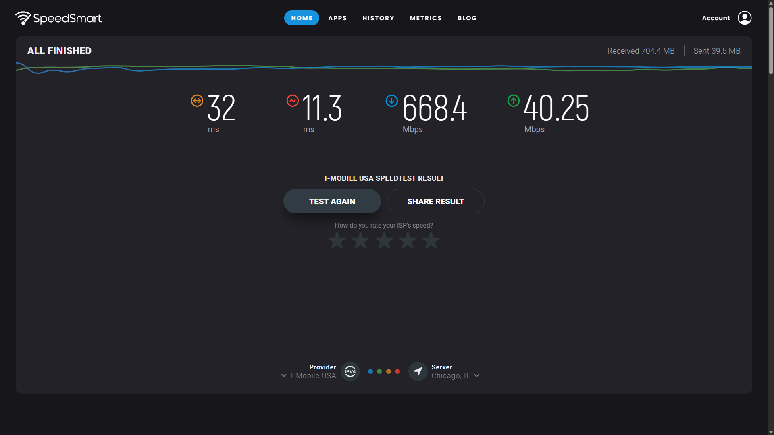774x435 pixels.
Task: Click the SpeedSmart wifi logo
Action: [23, 18]
